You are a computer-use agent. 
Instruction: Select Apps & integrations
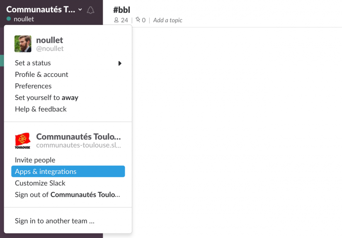[x=46, y=171]
